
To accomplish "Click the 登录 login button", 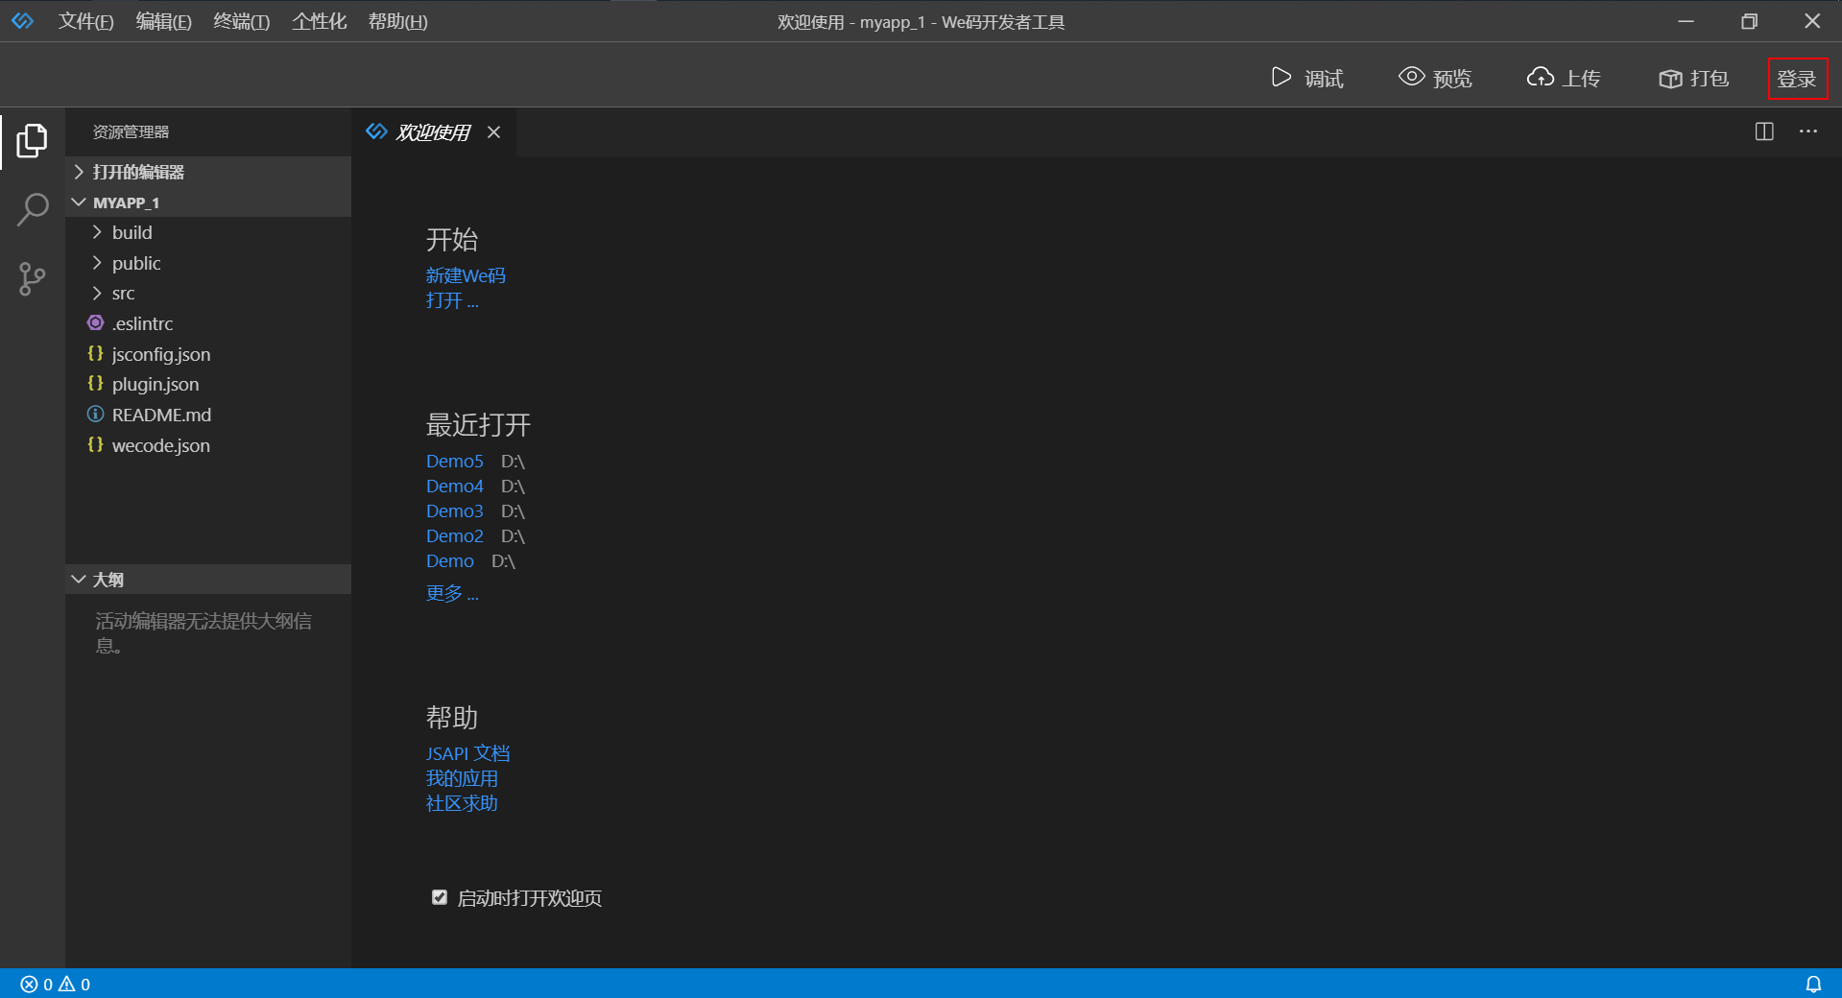I will (x=1797, y=78).
